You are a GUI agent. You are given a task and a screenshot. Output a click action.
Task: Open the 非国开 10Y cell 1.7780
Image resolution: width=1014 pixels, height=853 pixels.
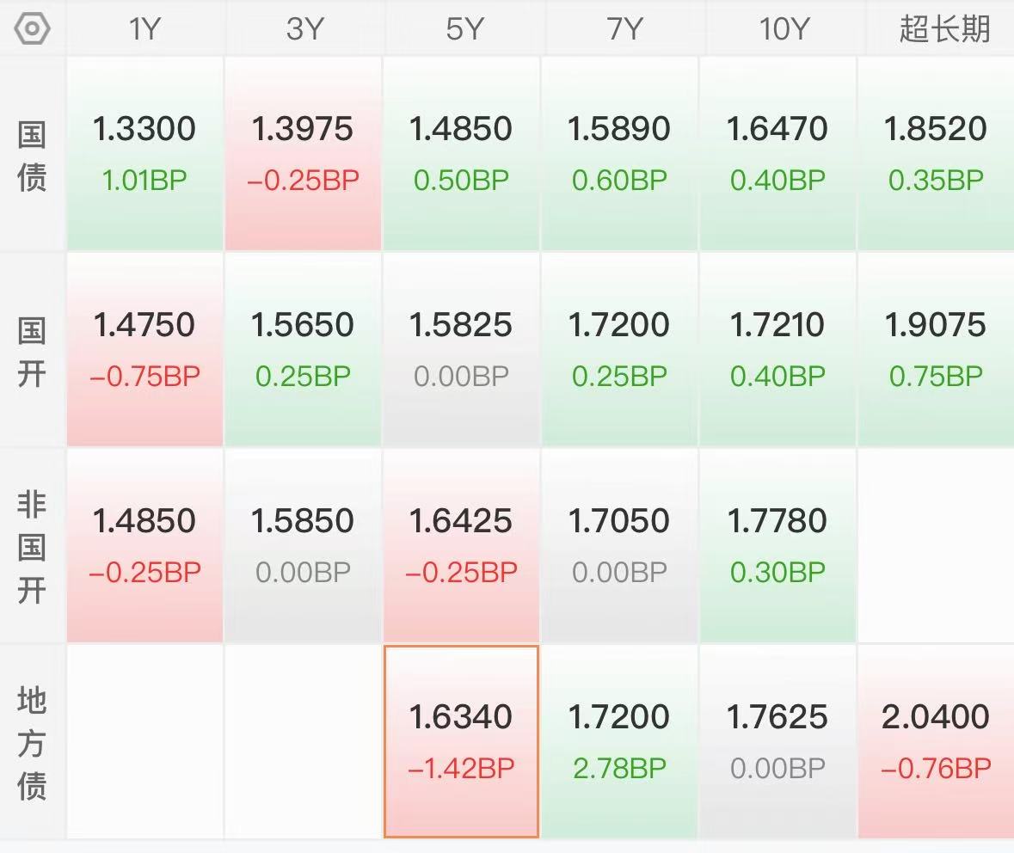coord(778,545)
